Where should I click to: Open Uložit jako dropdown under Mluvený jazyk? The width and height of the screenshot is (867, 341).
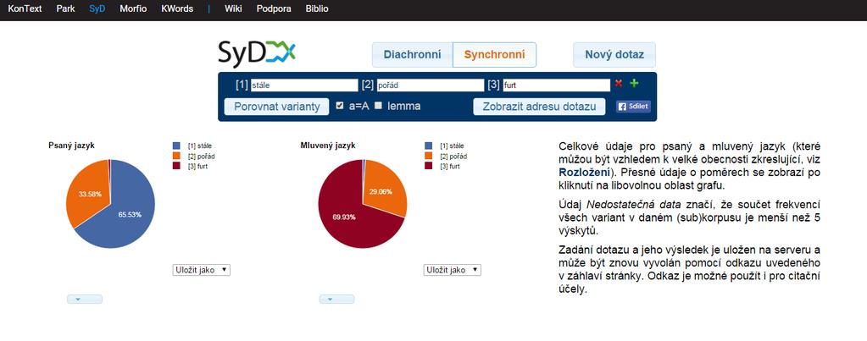click(x=453, y=270)
